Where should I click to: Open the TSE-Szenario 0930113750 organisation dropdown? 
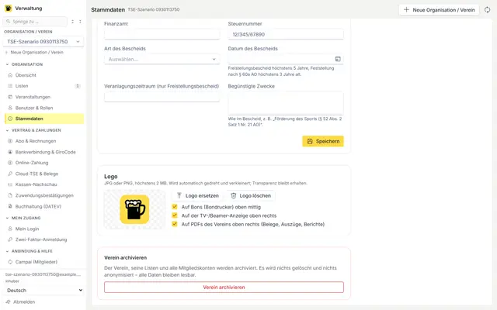pos(43,41)
